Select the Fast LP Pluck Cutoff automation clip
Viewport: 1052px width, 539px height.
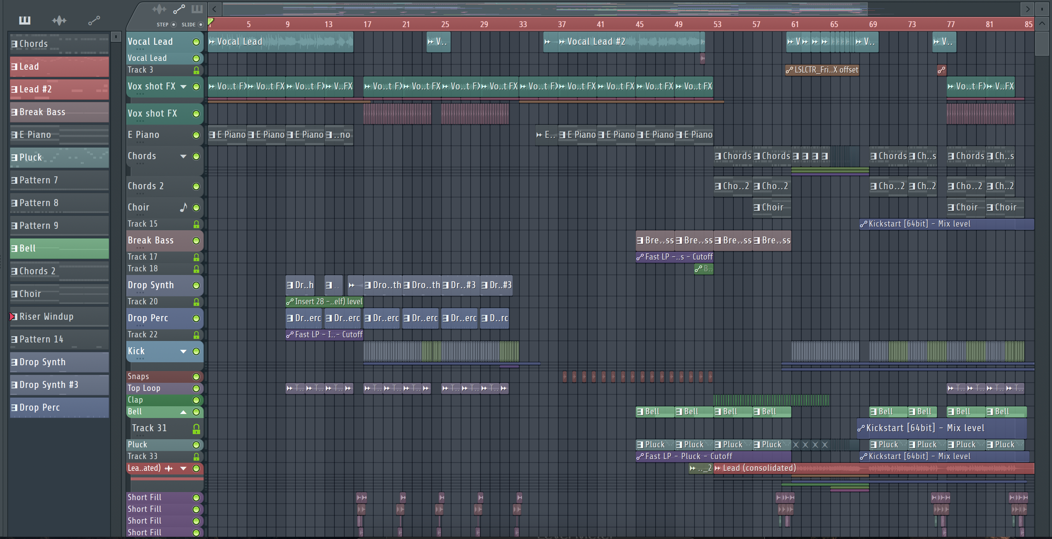[714, 456]
